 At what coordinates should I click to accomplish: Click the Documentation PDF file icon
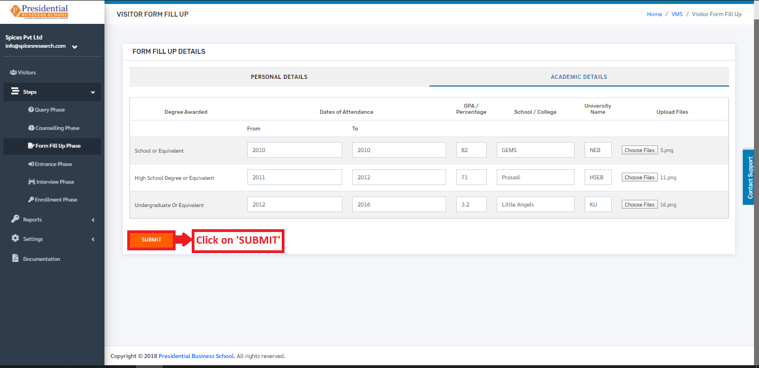point(15,259)
